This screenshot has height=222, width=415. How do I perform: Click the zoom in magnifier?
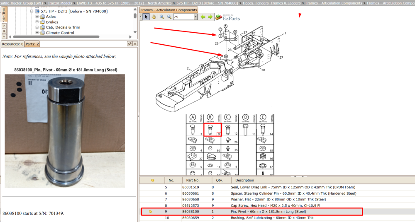pos(162,17)
